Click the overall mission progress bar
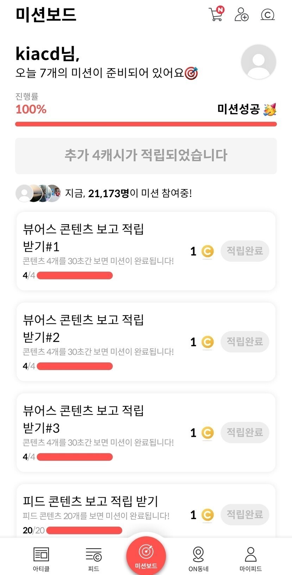 pyautogui.click(x=146, y=124)
